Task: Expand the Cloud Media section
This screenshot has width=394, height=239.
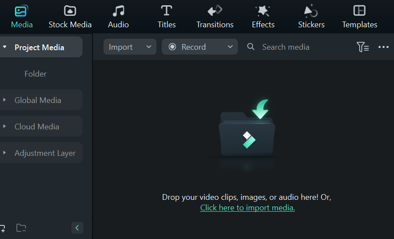Action: (x=37, y=127)
